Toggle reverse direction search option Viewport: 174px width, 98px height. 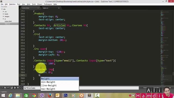[12, 88]
